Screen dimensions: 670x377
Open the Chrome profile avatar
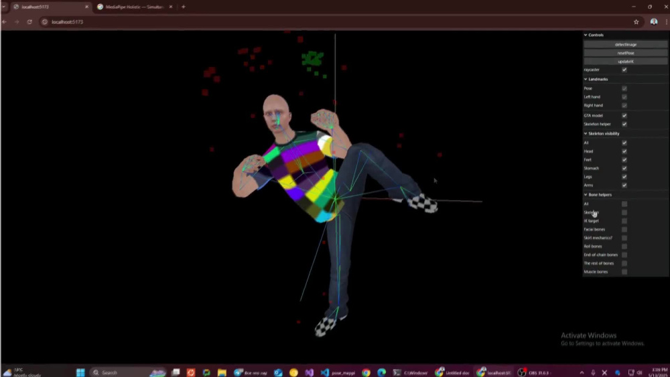click(654, 22)
